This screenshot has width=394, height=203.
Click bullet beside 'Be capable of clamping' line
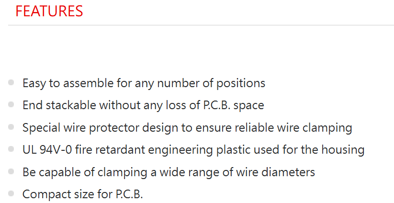(x=11, y=172)
